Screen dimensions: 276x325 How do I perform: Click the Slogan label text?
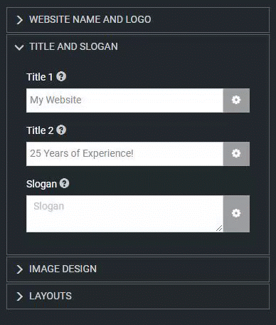pos(41,184)
